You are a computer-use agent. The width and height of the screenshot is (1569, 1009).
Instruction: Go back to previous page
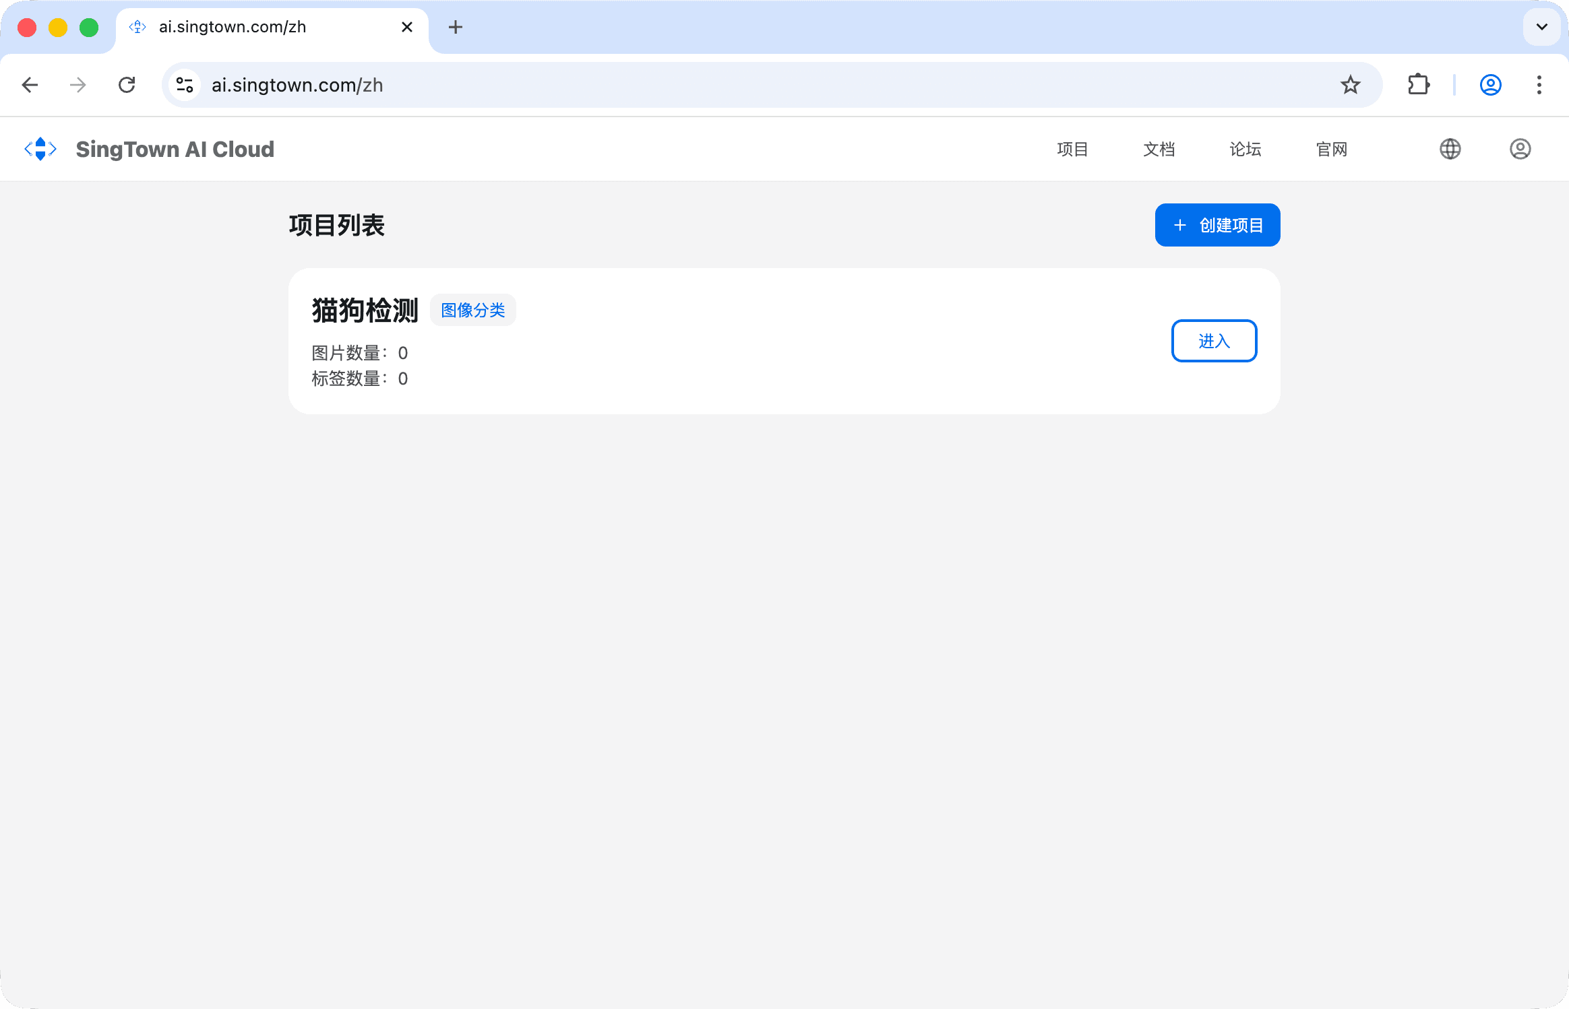[x=30, y=85]
